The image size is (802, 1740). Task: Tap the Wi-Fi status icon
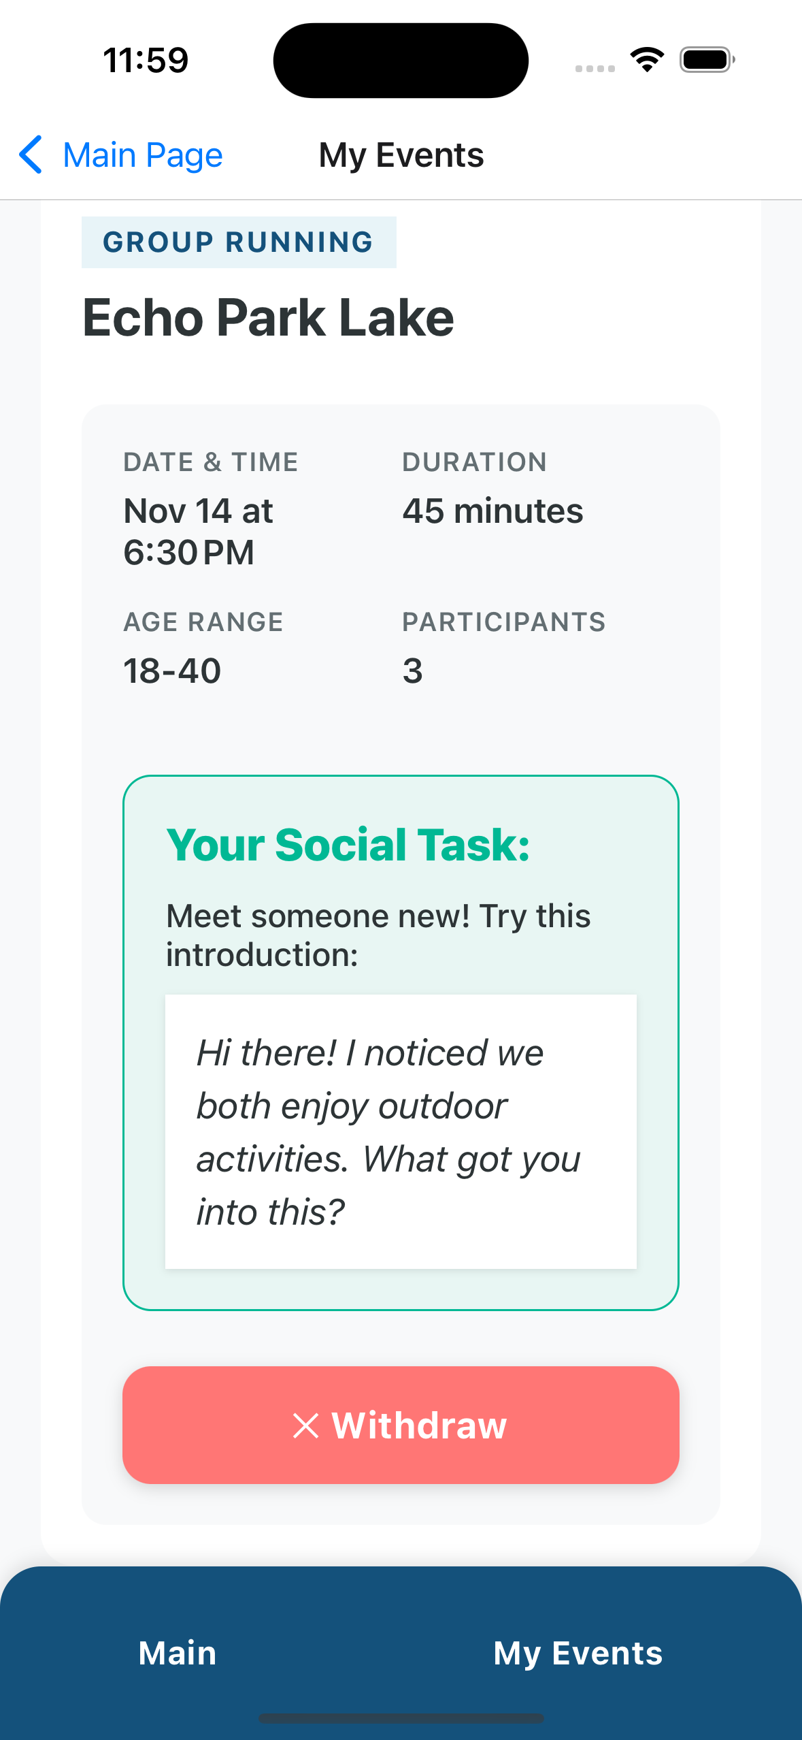[x=647, y=60]
